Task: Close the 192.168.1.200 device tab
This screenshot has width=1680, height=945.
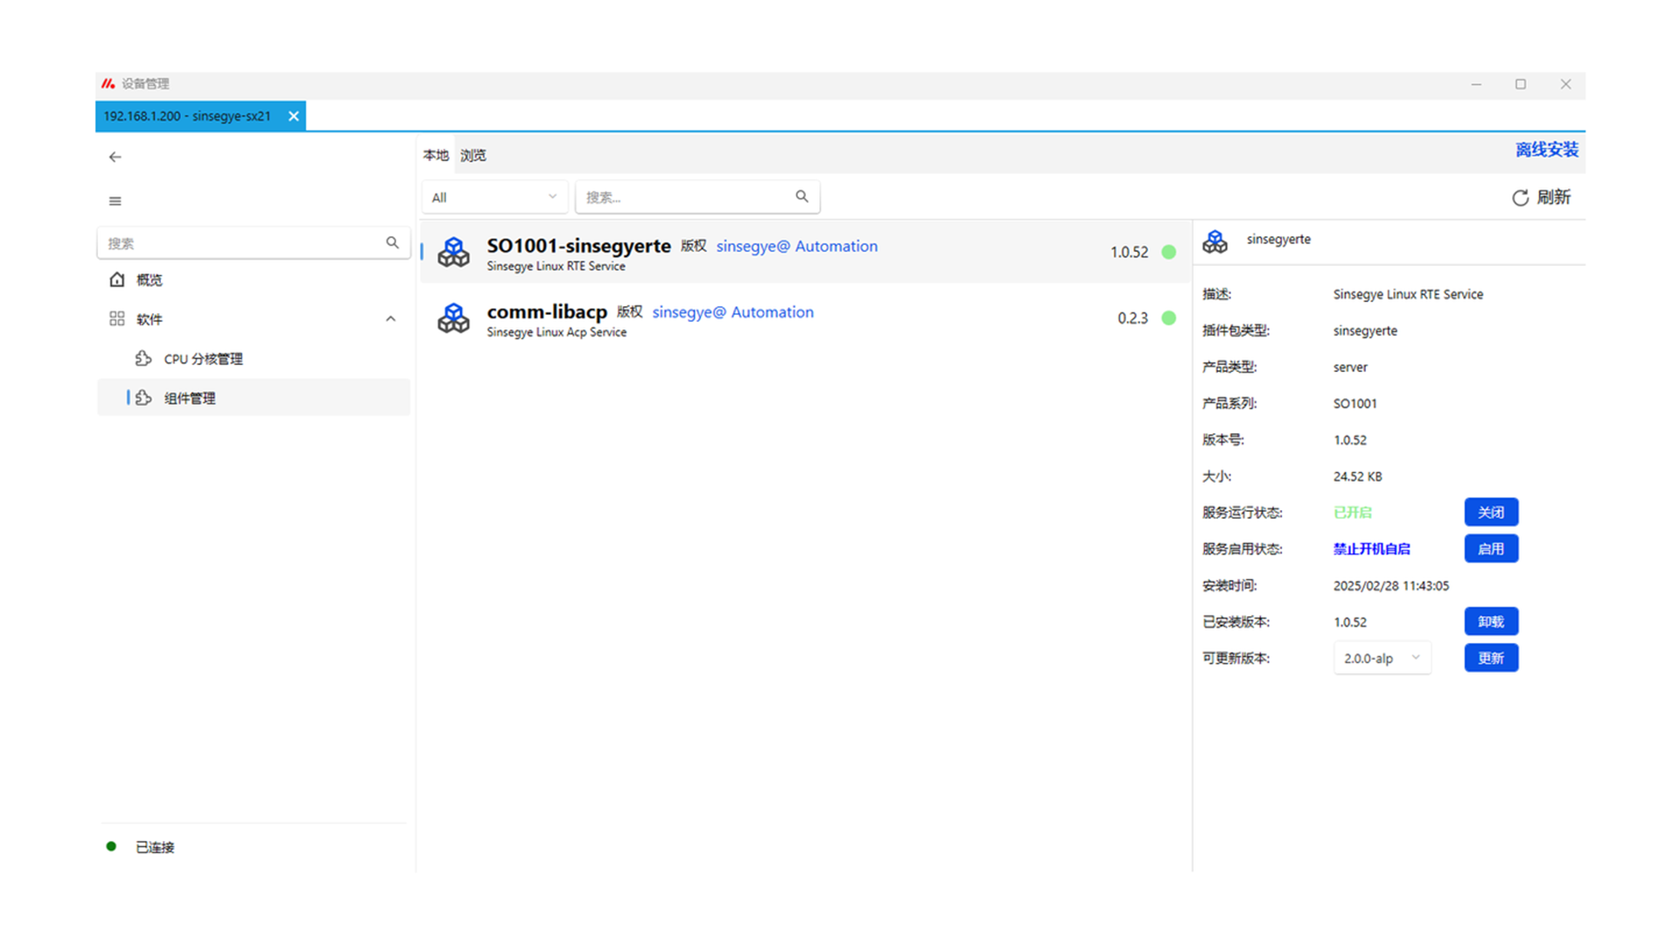Action: coord(294,116)
